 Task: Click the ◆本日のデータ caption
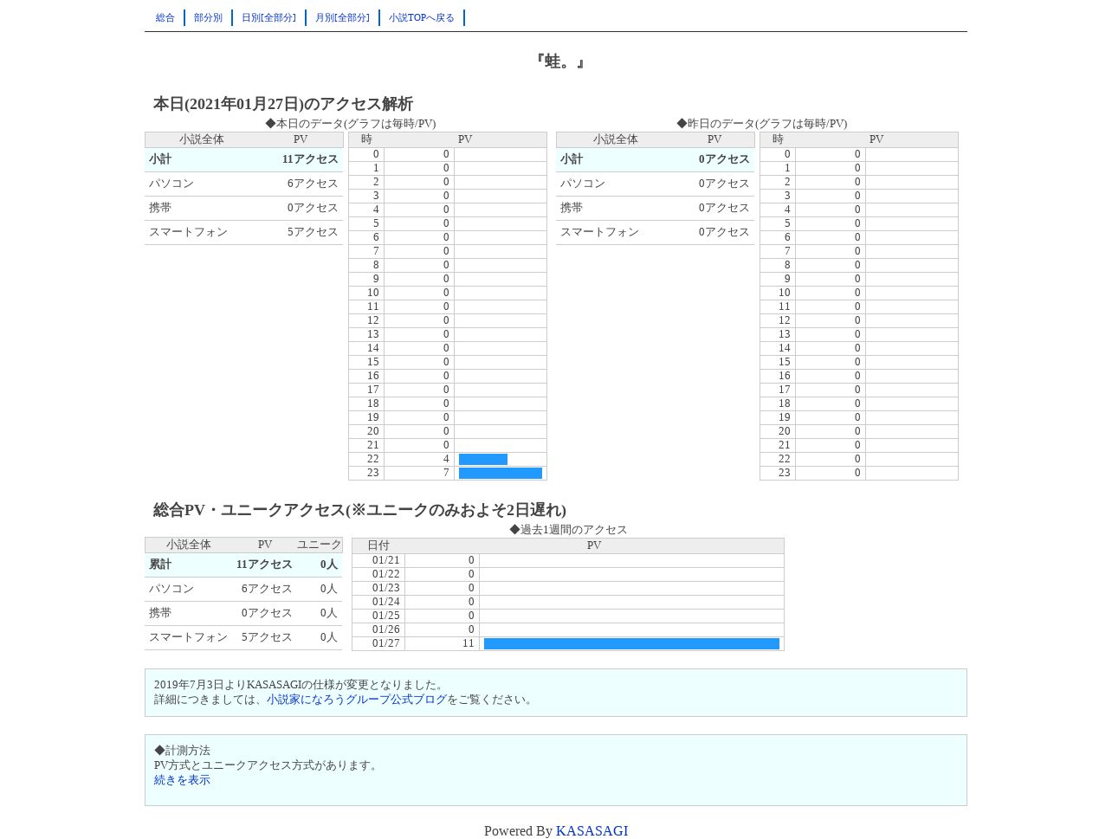(351, 124)
